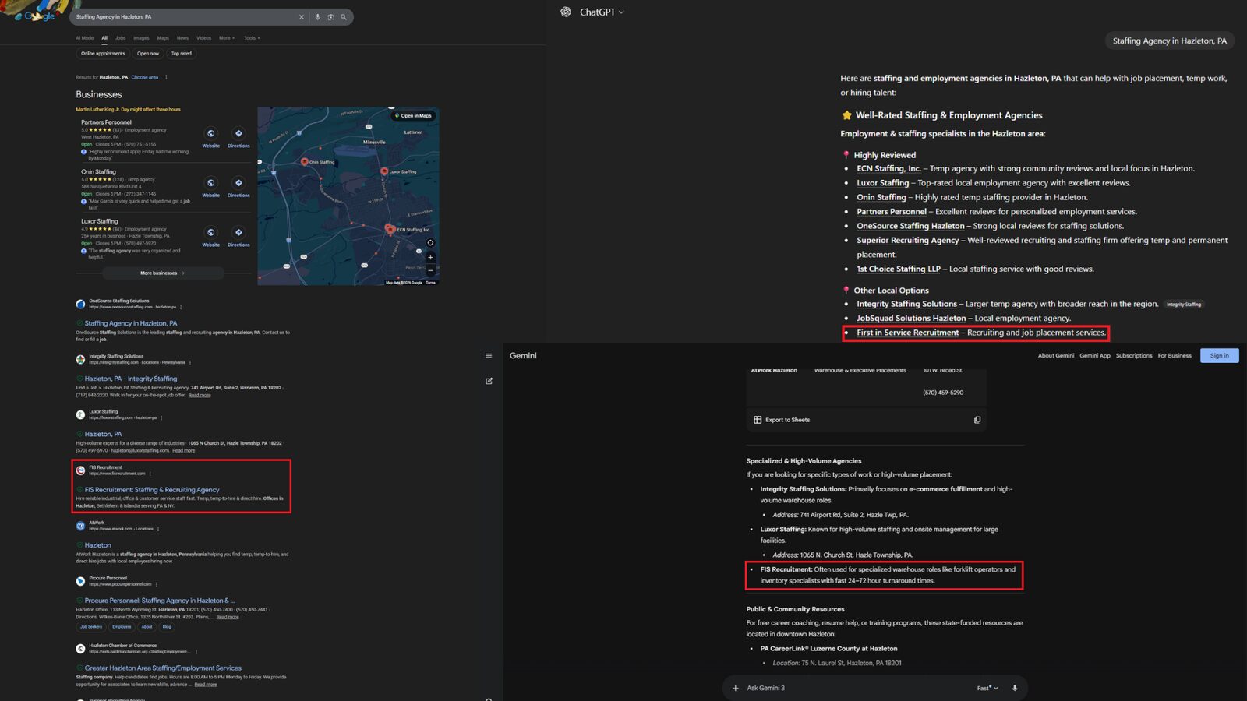1247x701 pixels.
Task: Open the Gemini Fast mode selector
Action: 987,688
